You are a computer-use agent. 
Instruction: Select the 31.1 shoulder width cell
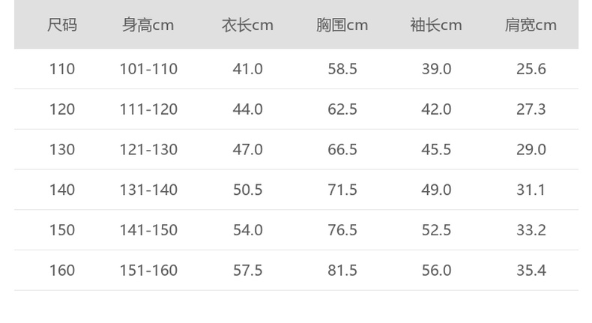[531, 190]
